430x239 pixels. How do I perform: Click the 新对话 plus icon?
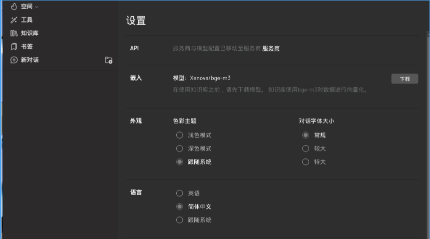point(14,60)
